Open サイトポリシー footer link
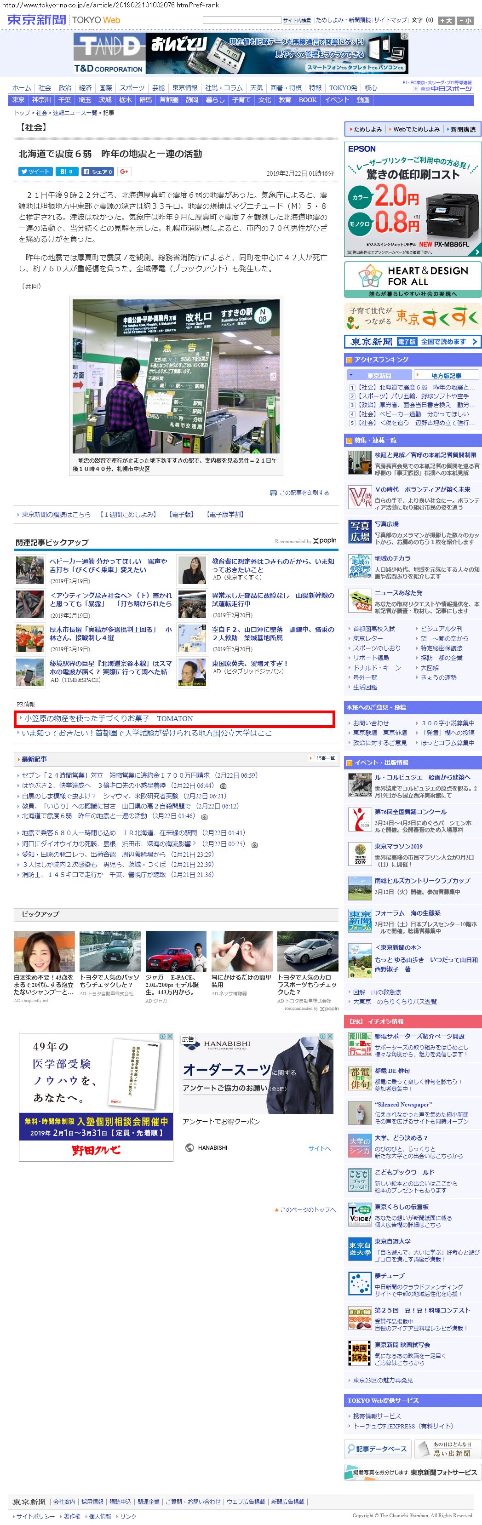Screen dimensions: 482x1525 [x=35, y=1516]
